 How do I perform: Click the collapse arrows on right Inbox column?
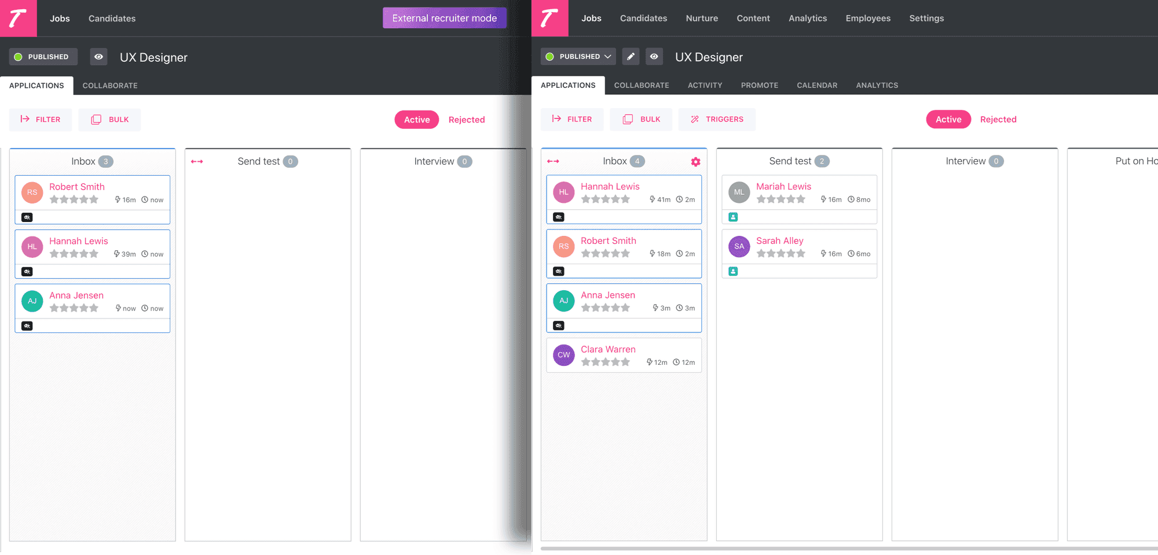553,161
